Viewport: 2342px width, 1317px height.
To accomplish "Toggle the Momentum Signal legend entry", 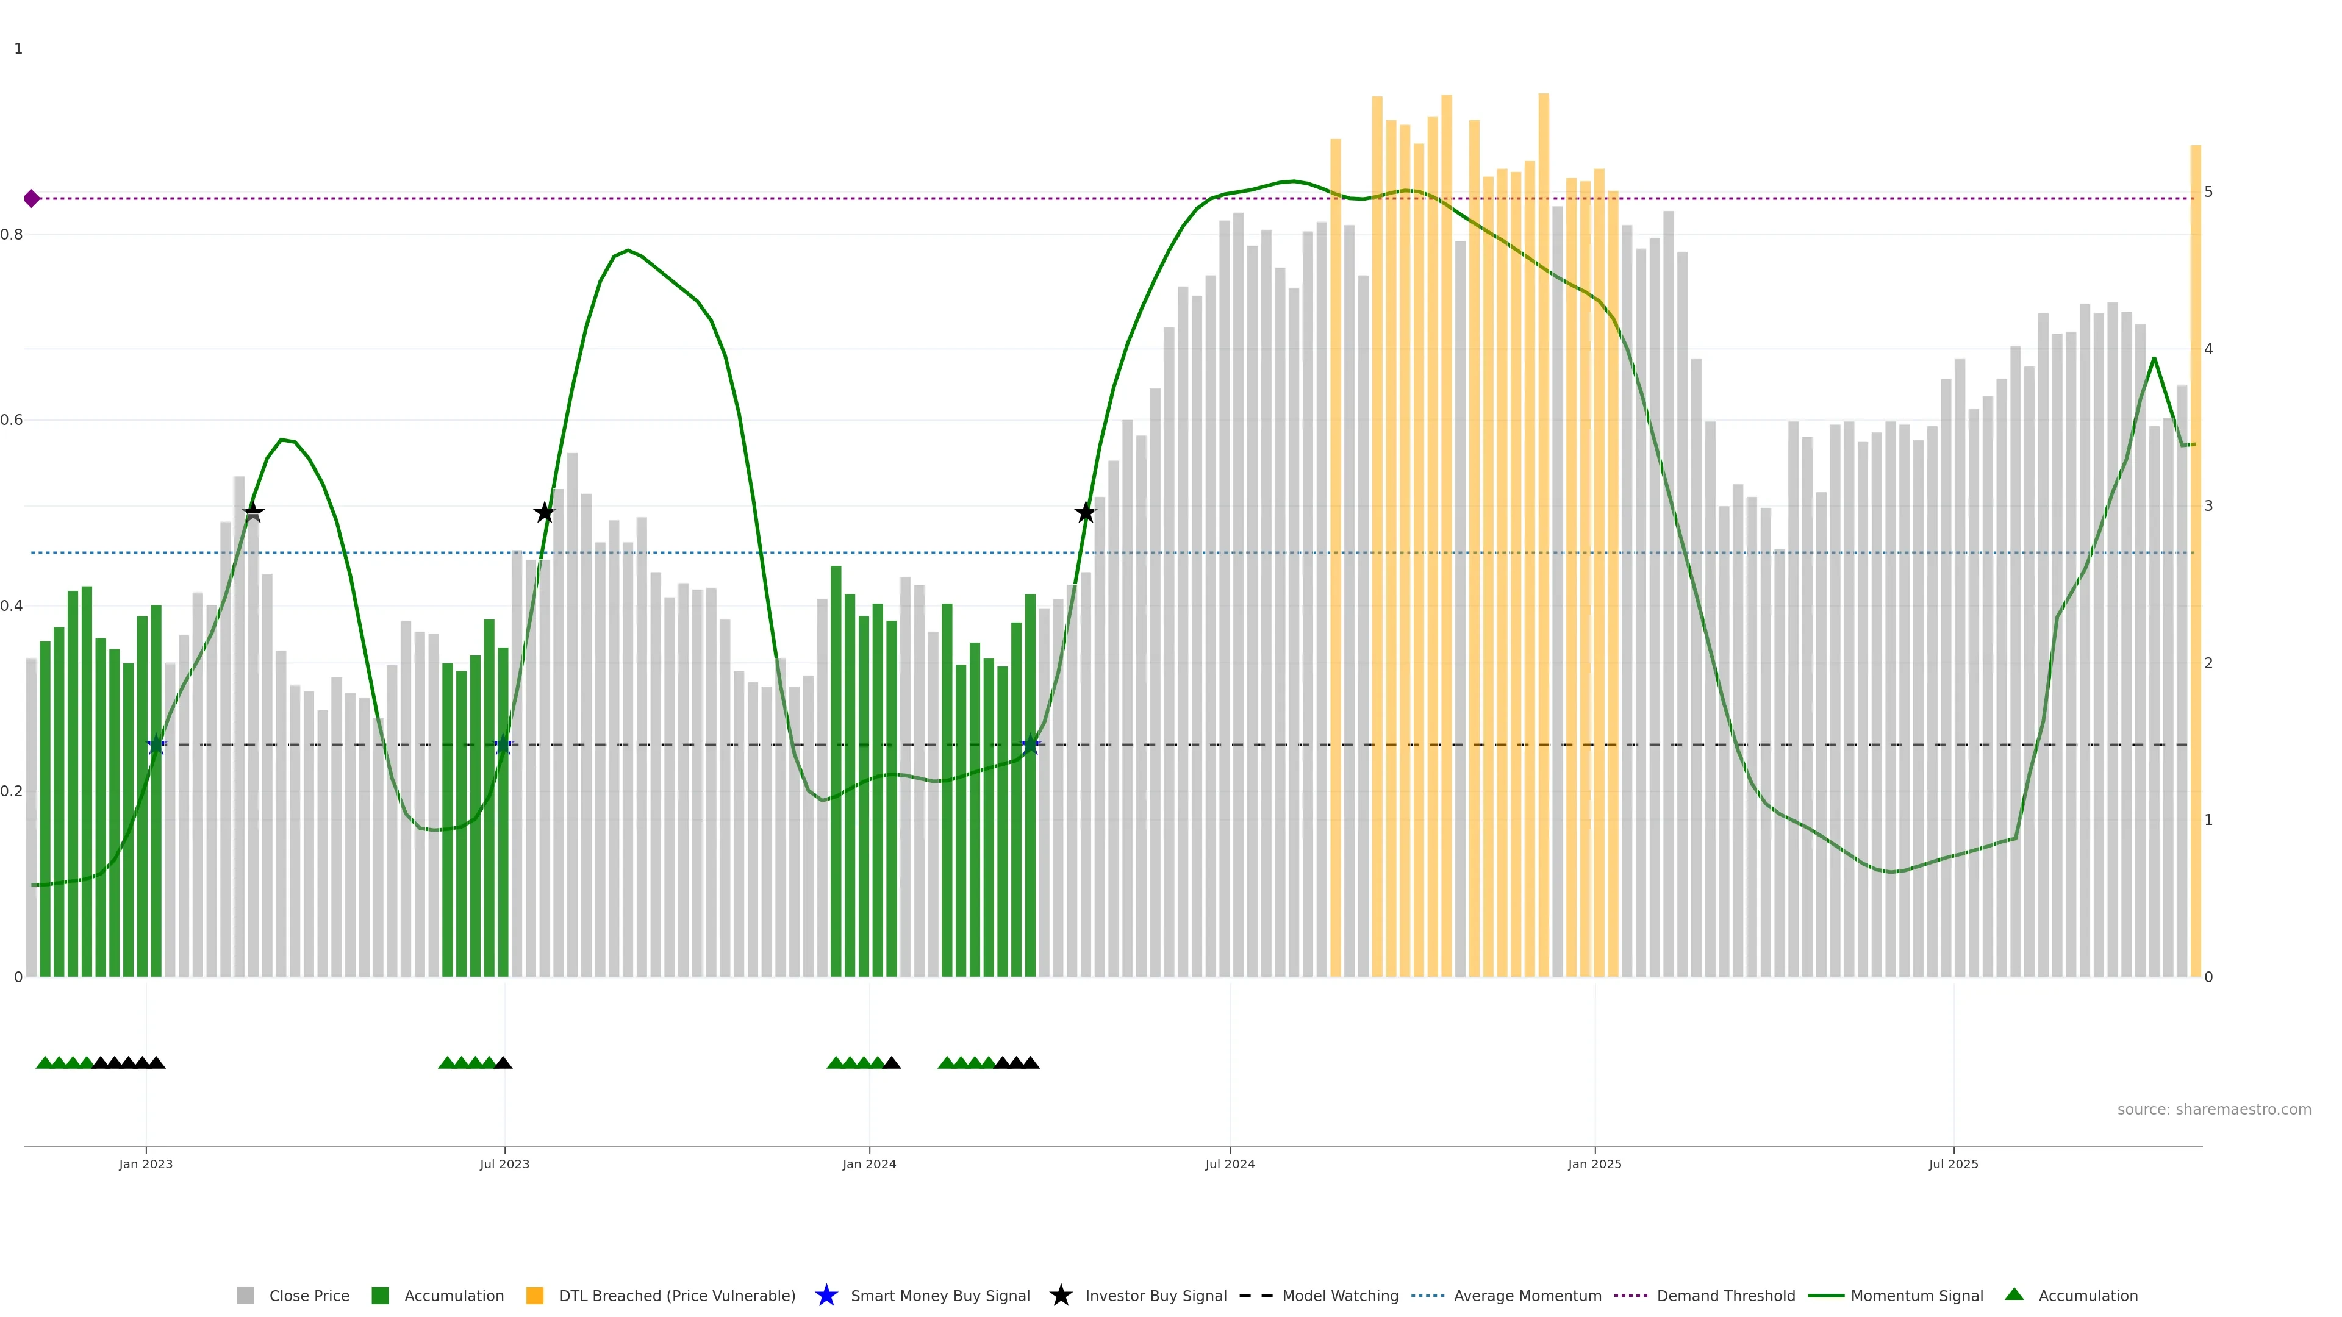I will pyautogui.click(x=1916, y=1295).
